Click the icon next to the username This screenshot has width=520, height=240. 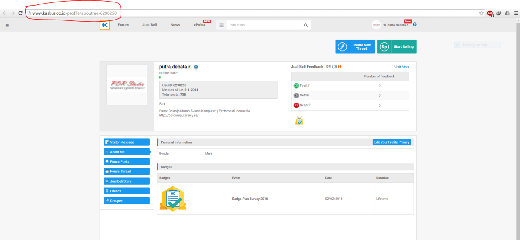196,67
